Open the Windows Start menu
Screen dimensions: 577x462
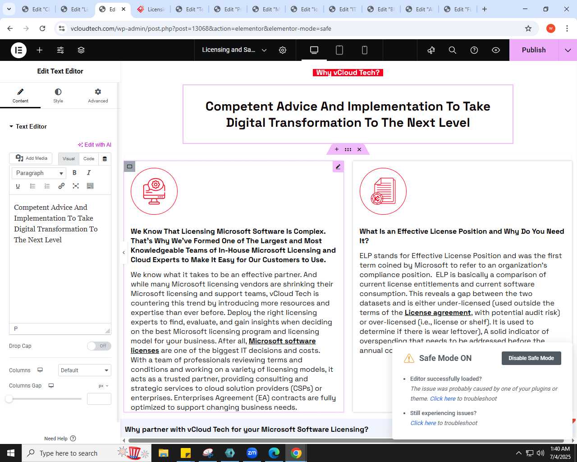pos(10,453)
